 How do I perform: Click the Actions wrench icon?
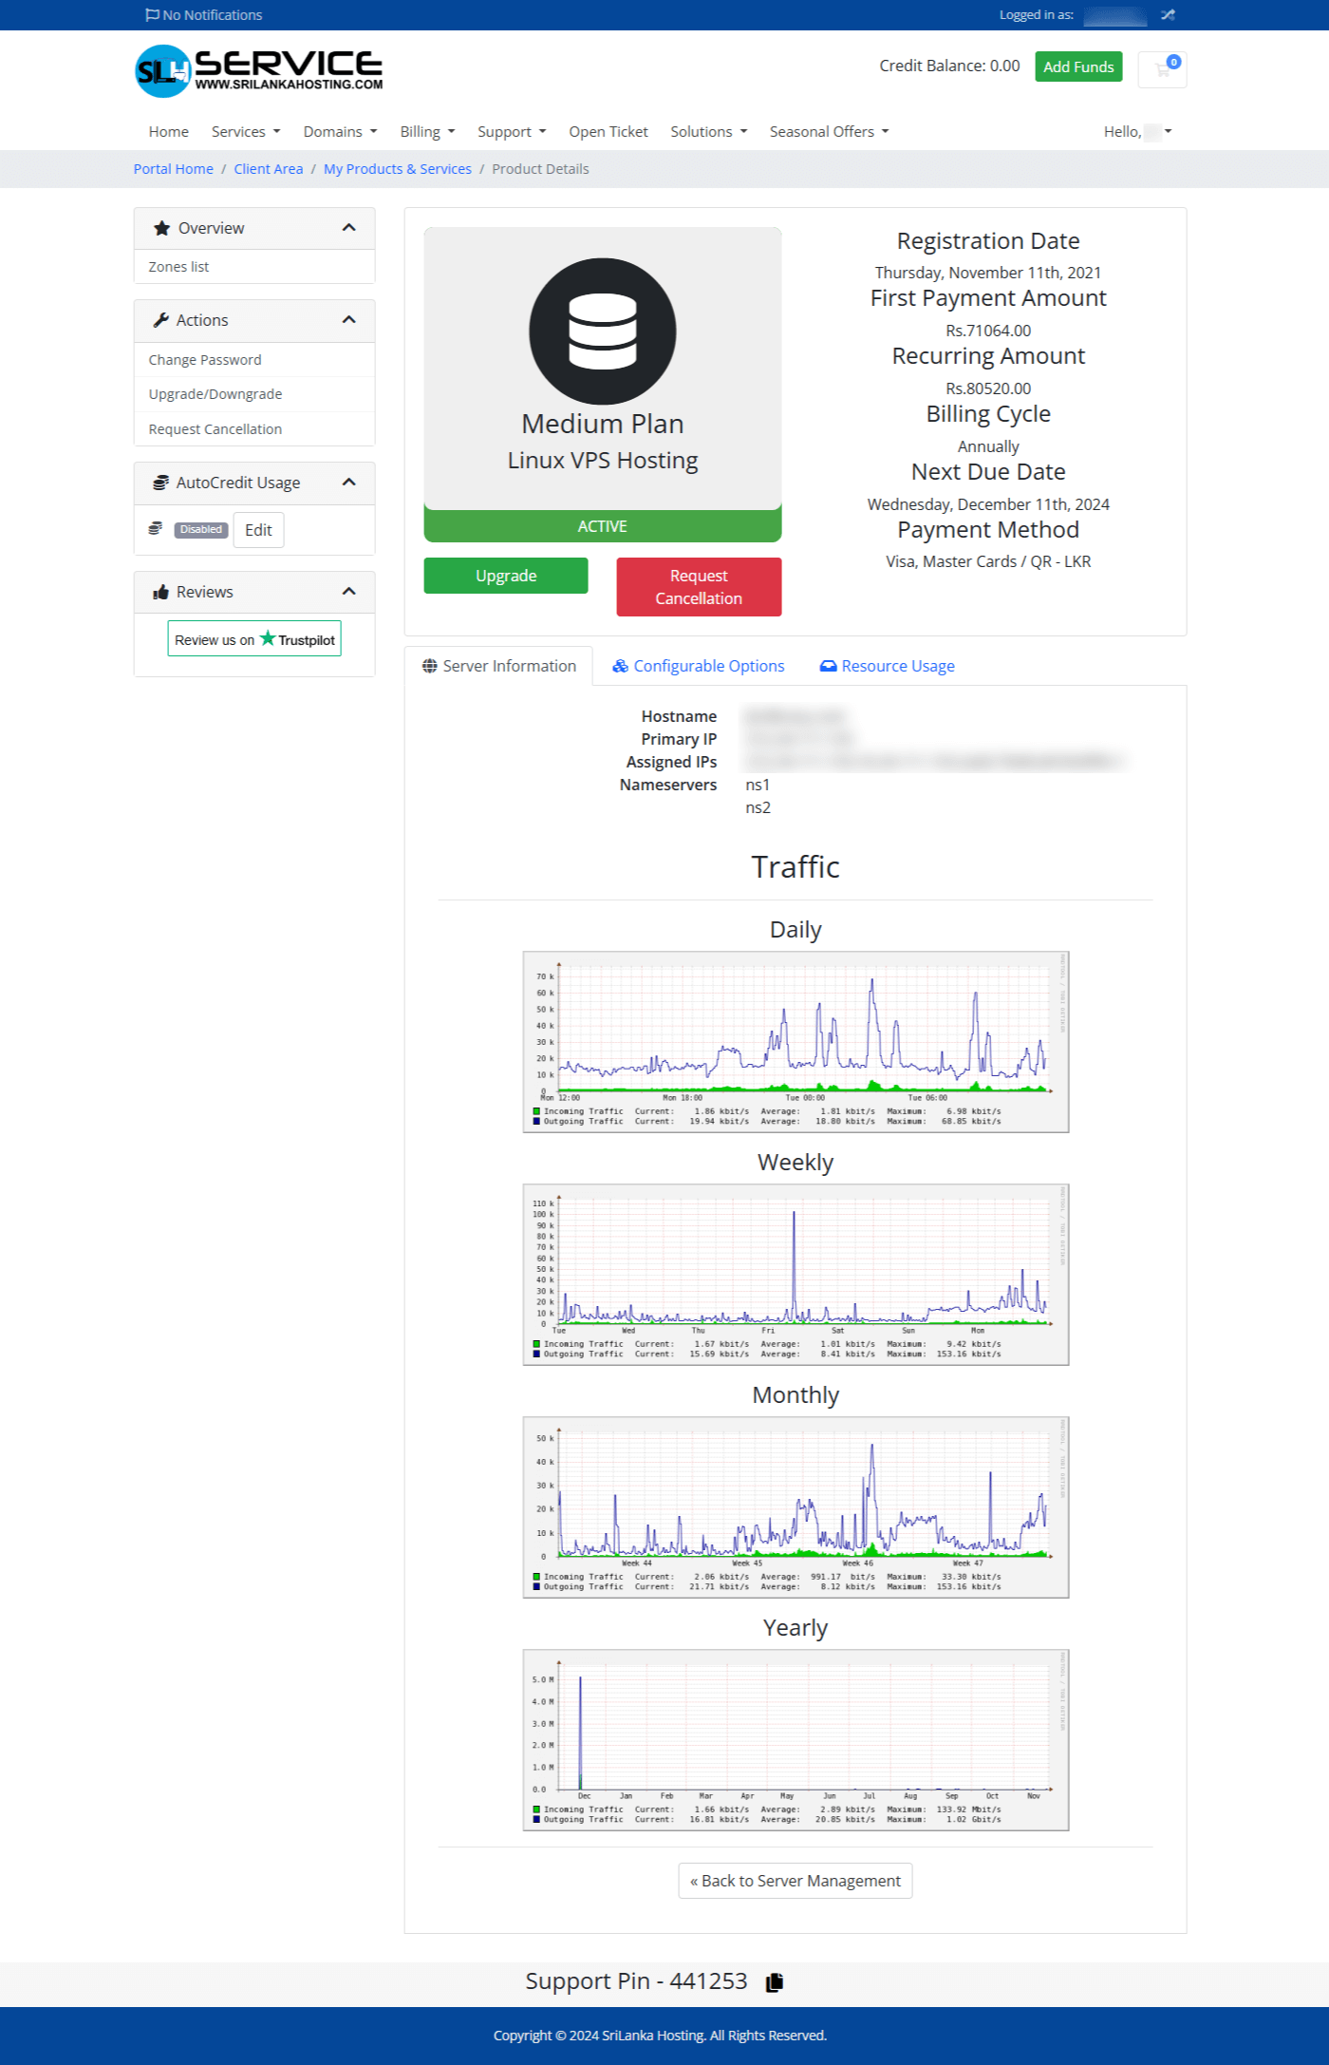click(x=161, y=320)
